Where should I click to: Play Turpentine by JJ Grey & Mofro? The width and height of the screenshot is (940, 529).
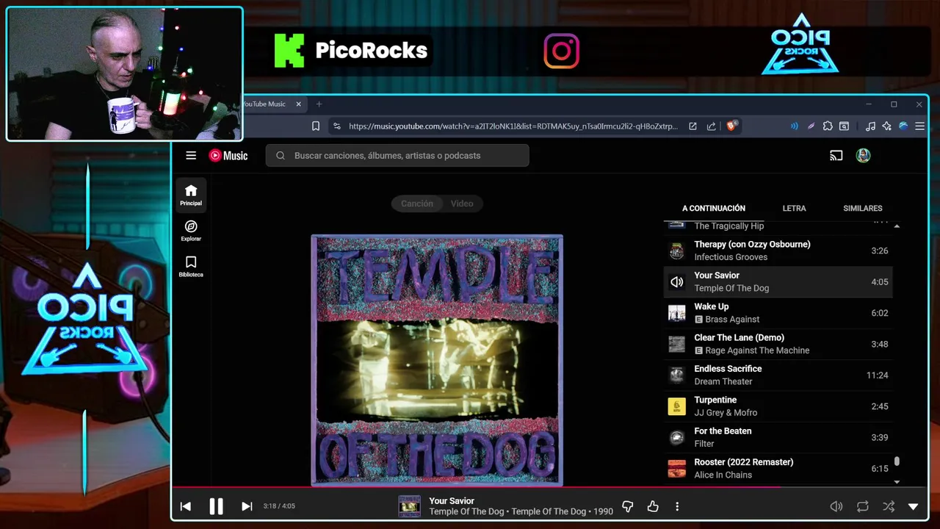pyautogui.click(x=778, y=406)
